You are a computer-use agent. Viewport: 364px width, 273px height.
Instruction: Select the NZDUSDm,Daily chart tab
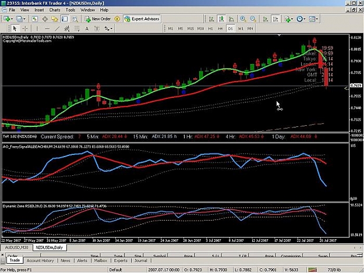pyautogui.click(x=50, y=247)
